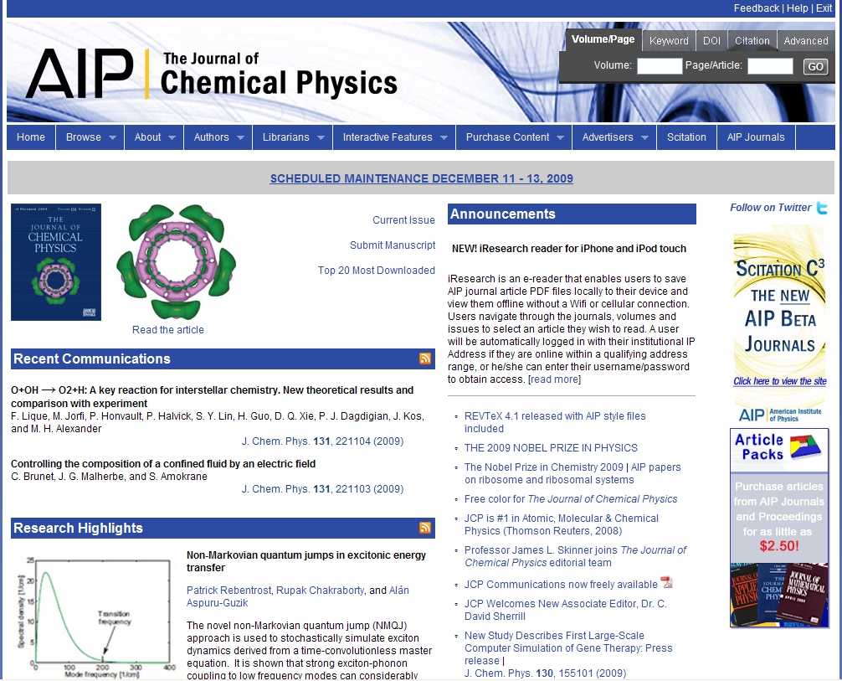Open the Scitation menu item

pyautogui.click(x=686, y=137)
